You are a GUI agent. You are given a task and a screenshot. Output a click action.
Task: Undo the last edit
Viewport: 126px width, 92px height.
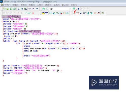click(x=29, y=9)
